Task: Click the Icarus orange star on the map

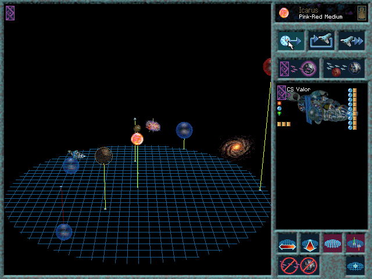Action: pos(137,139)
